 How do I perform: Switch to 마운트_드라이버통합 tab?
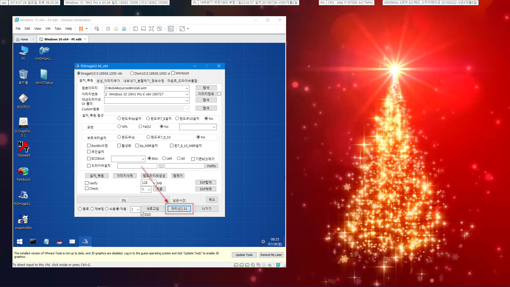point(182,81)
